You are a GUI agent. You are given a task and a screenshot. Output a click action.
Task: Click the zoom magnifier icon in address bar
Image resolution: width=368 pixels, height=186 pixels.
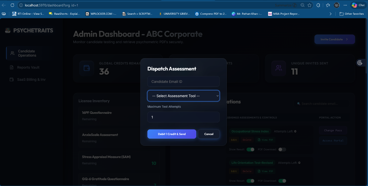coord(303,5)
